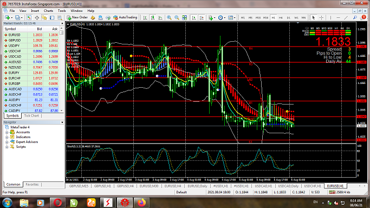Zoom out on the chart
370x208 pixels.
(177, 17)
